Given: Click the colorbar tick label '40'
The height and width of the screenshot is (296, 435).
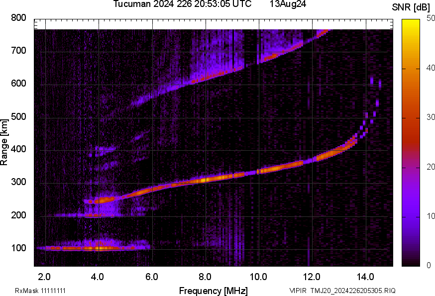Looking at the screenshot, I should click(425, 69).
